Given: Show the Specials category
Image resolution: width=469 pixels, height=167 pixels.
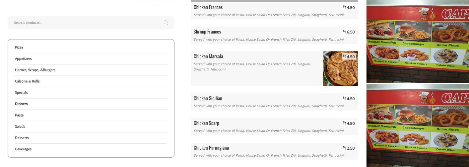Looking at the screenshot, I should (x=21, y=93).
